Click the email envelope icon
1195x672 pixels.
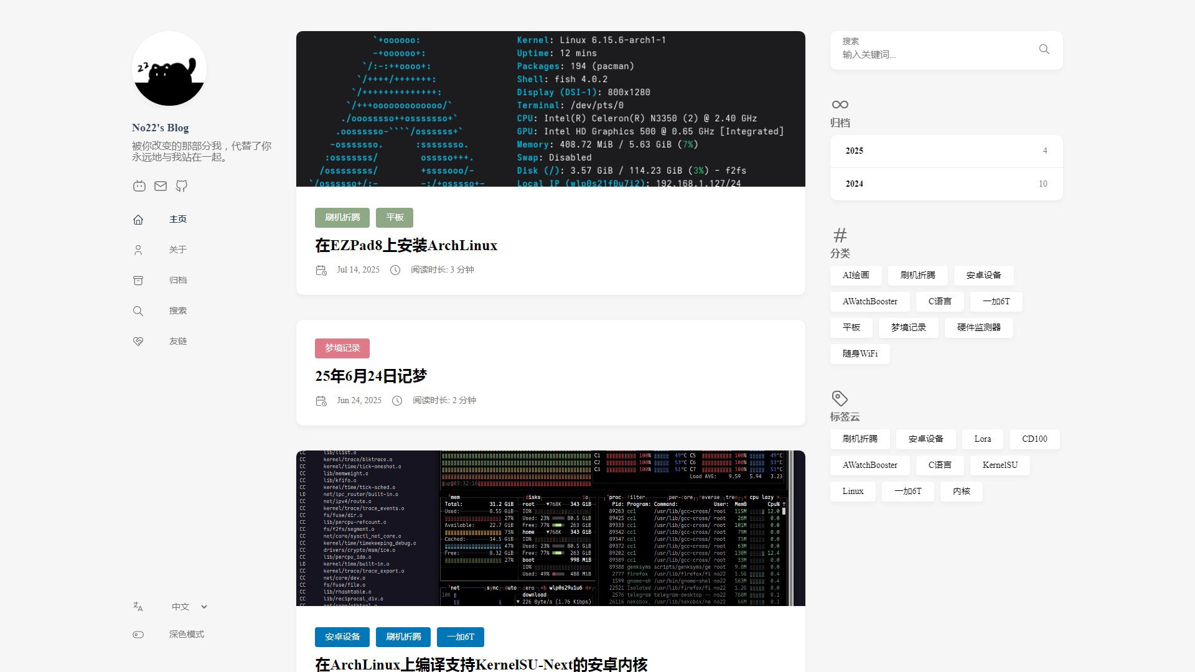click(161, 186)
